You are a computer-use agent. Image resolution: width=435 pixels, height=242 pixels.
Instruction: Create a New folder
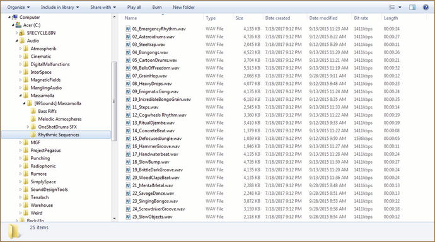(183, 7)
